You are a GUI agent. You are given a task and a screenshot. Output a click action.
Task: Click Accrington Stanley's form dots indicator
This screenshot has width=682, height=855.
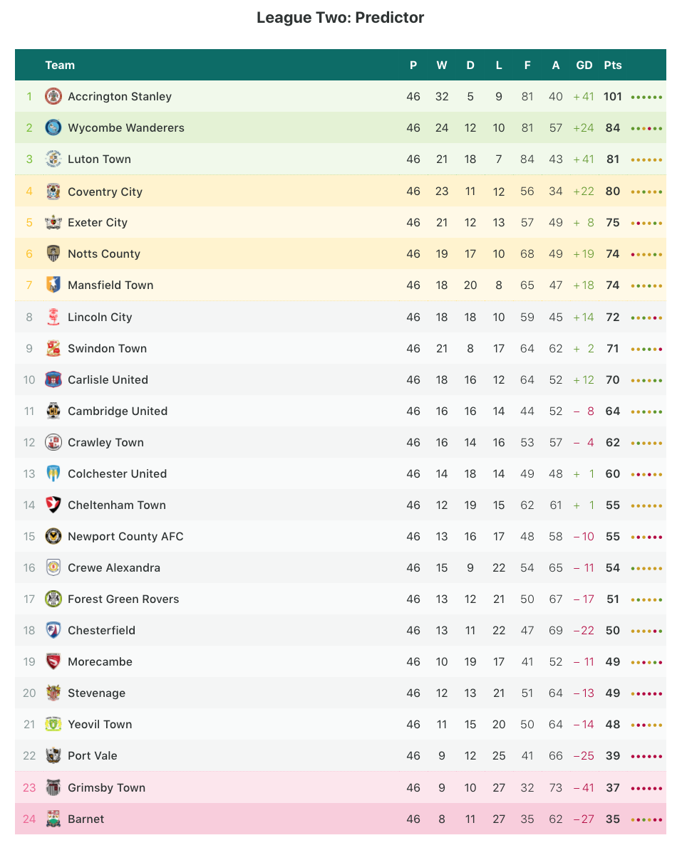[x=647, y=97]
